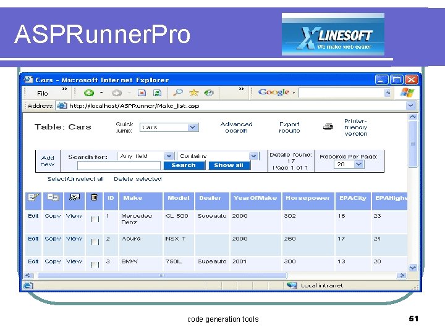Click the Windows flag logo icon

click(x=407, y=92)
